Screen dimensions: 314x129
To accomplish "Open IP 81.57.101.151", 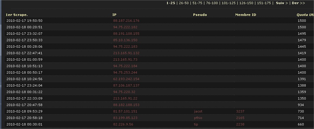I will 125,111.
